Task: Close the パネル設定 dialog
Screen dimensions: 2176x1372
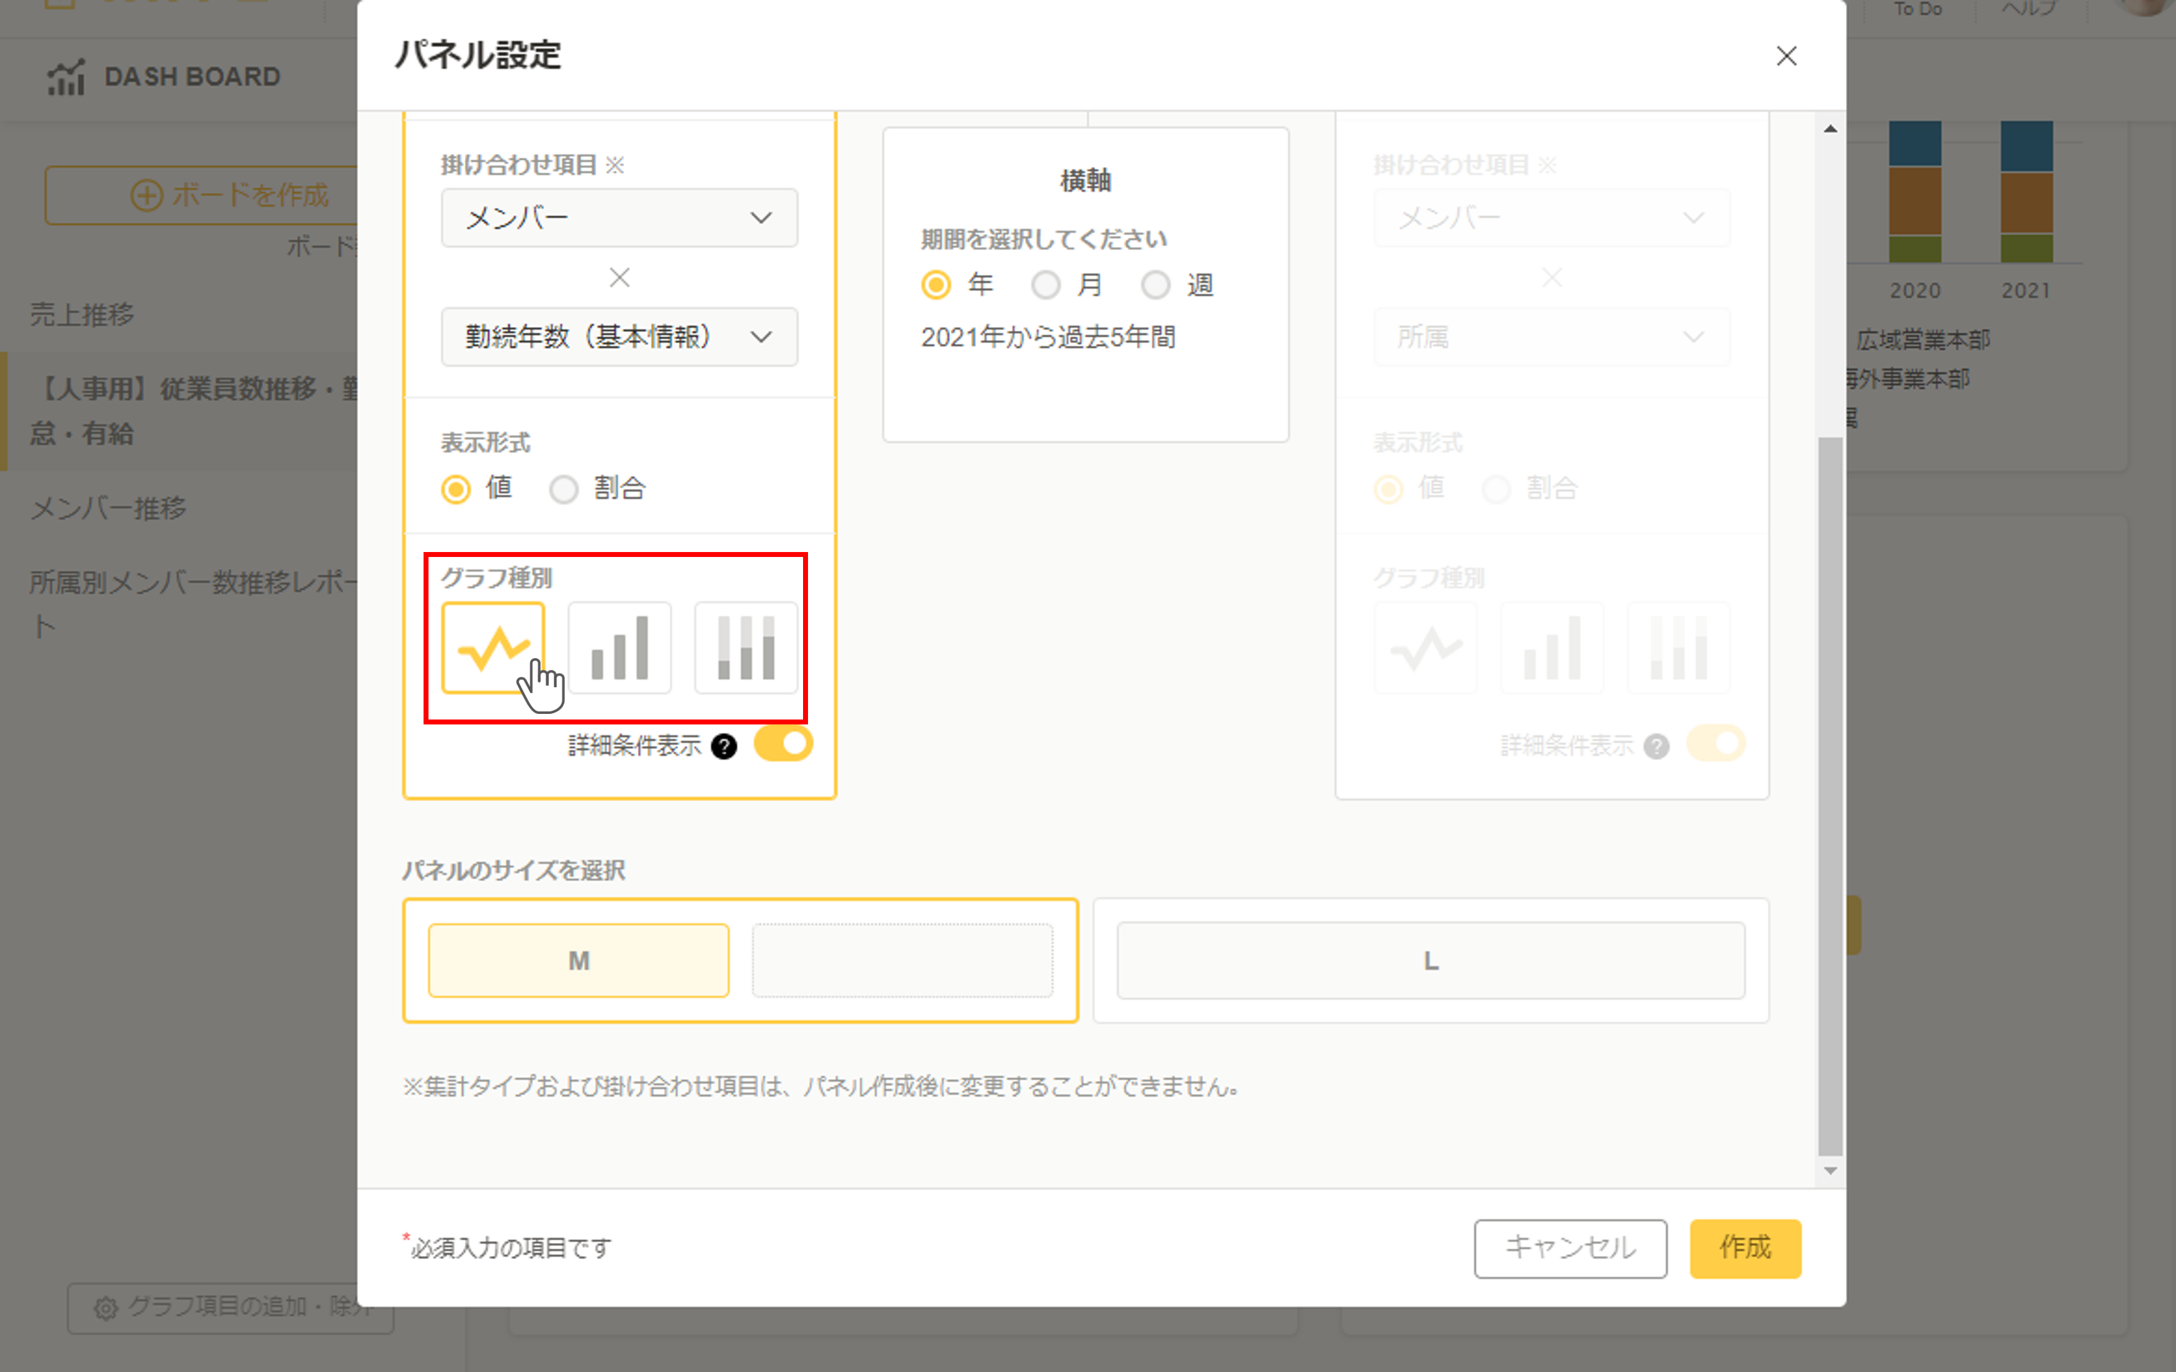Action: tap(1787, 56)
